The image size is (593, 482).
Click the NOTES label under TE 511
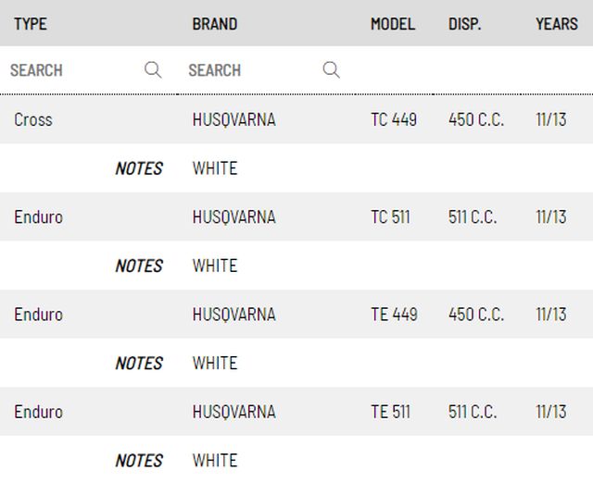(x=139, y=460)
